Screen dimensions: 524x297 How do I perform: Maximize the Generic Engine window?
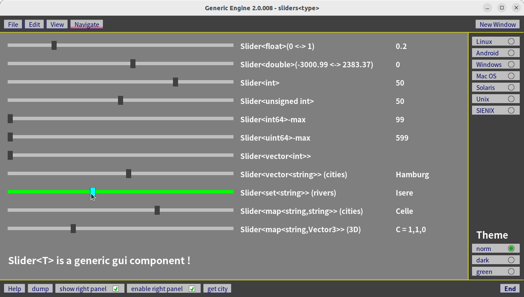click(x=502, y=8)
